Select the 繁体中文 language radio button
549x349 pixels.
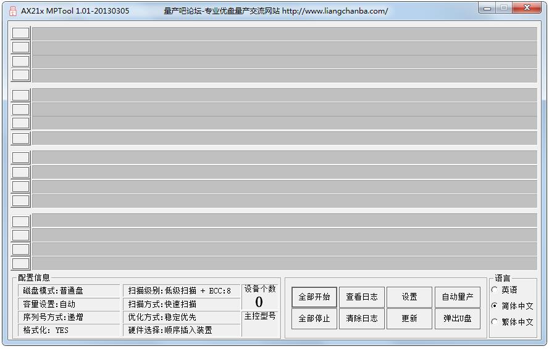[495, 322]
